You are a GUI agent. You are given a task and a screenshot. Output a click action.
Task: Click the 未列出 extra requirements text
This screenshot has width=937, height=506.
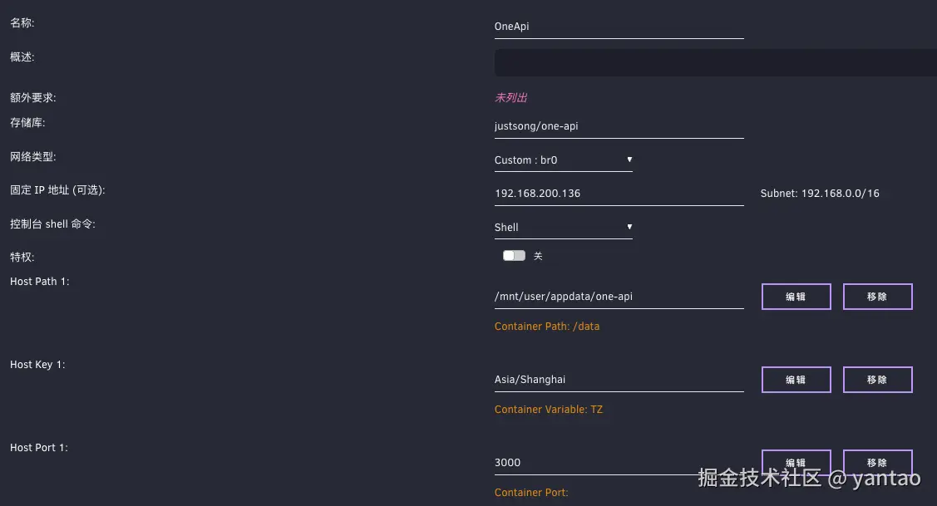coord(511,98)
